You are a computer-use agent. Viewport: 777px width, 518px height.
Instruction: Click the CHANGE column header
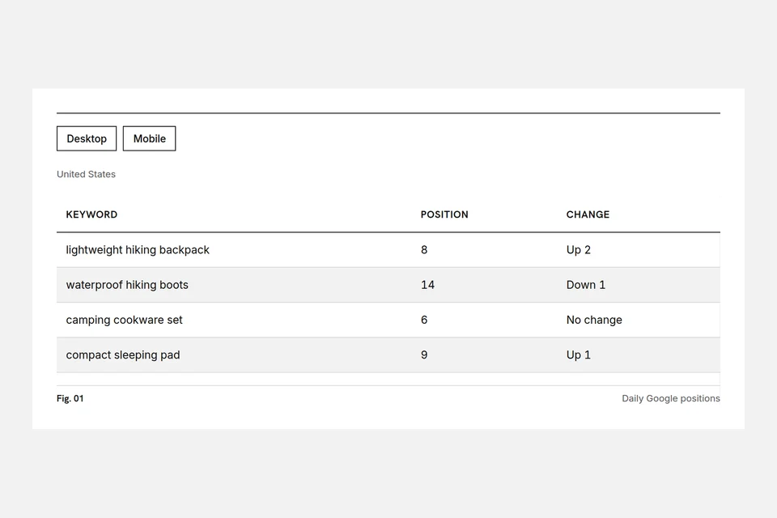[588, 214]
